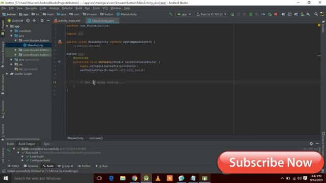The width and height of the screenshot is (326, 183).
Task: Open the app run configuration dropdown
Action: click(x=184, y=14)
